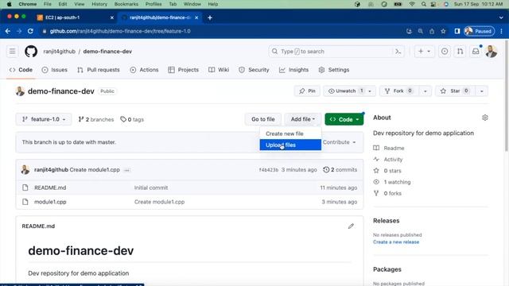Viewport: 509px width, 286px height.
Task: Star the repository
Action: tap(456, 91)
